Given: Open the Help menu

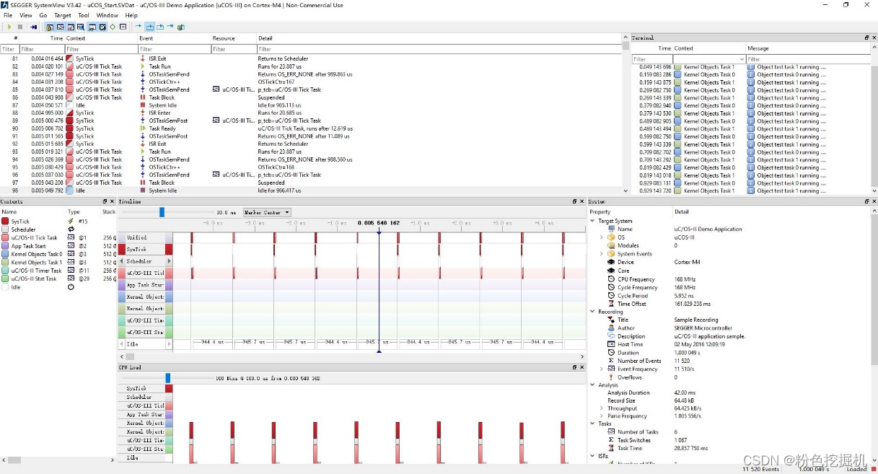Looking at the screenshot, I should tap(131, 15).
